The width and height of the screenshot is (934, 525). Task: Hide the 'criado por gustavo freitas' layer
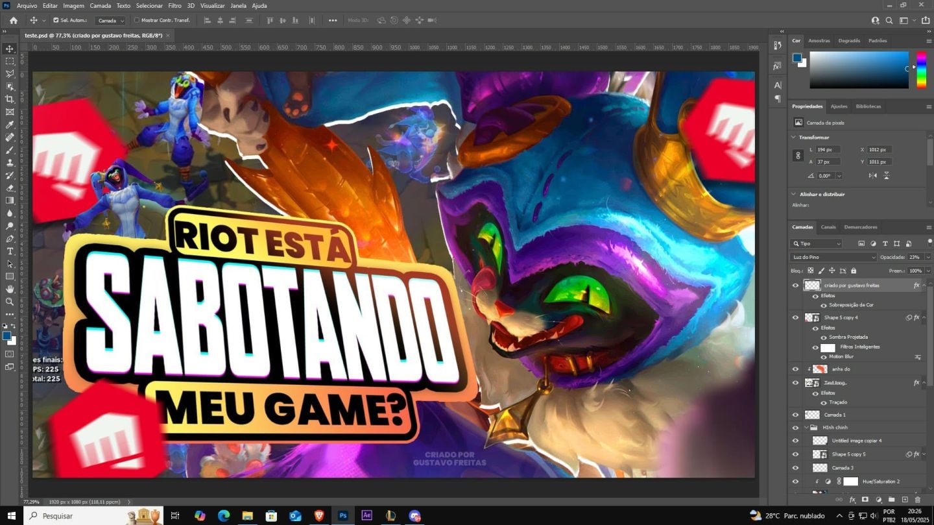pos(796,285)
